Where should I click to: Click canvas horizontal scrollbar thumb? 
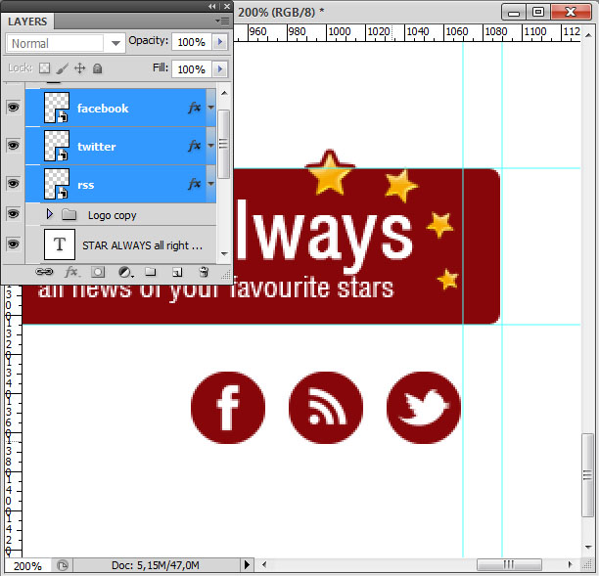click(509, 564)
